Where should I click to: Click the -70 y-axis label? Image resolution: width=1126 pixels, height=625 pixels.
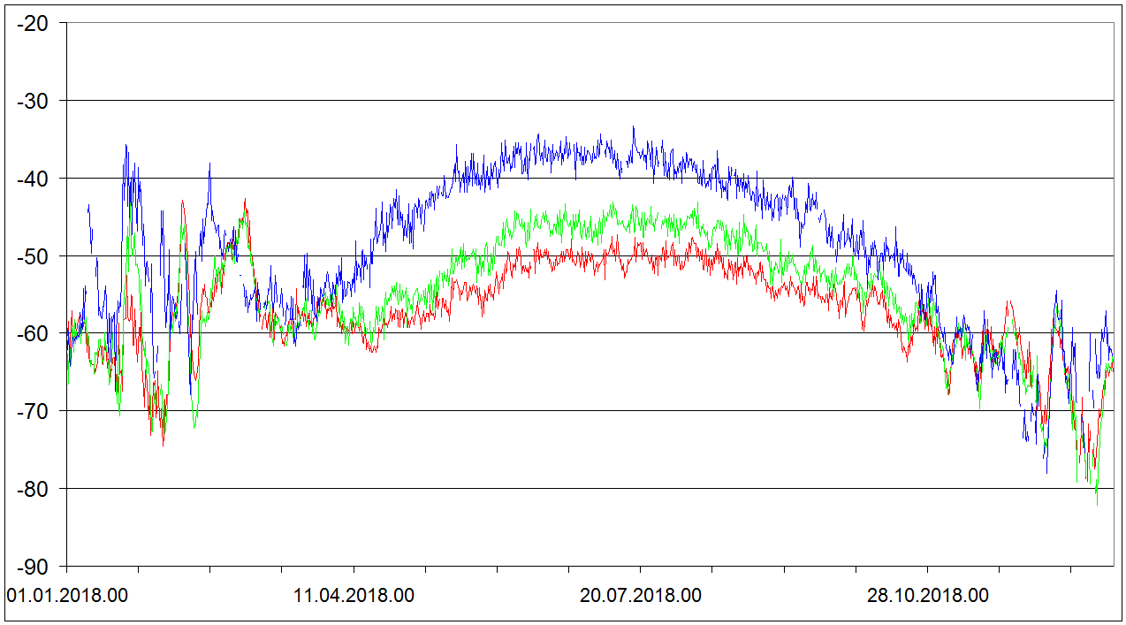(34, 411)
